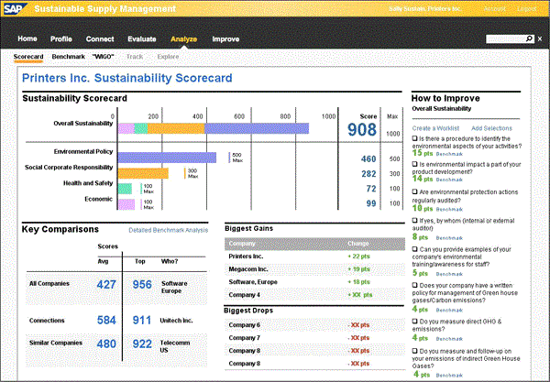The width and height of the screenshot is (550, 382).
Task: Click Economic score 99
Action: (371, 203)
